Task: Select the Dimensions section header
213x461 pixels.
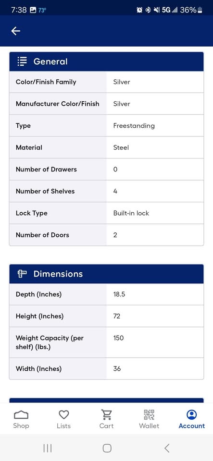Action: click(x=107, y=274)
